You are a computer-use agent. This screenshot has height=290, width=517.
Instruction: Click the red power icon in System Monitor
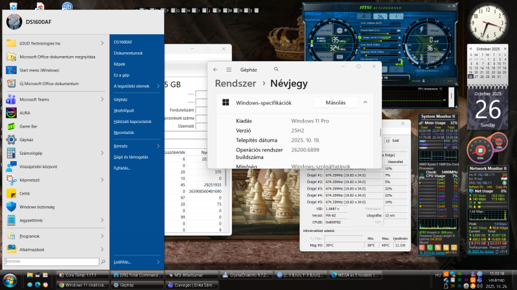422,247
